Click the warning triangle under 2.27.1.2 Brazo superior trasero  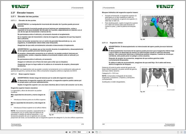coord(14,80)
